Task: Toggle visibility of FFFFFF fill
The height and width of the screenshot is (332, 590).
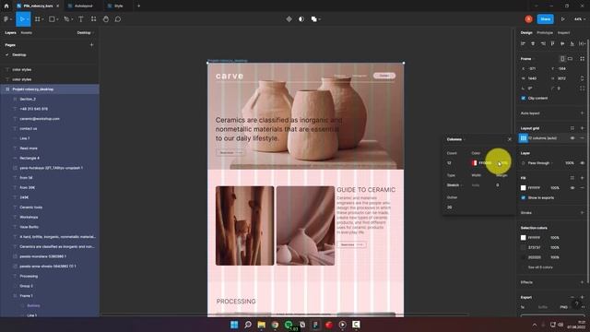Action: coord(572,188)
